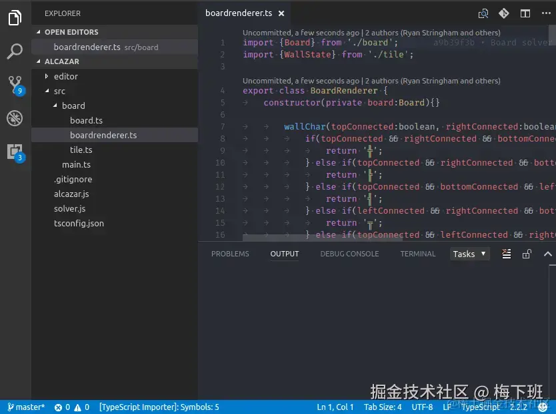Click the master* branch in status bar
The image size is (556, 414).
pos(26,407)
